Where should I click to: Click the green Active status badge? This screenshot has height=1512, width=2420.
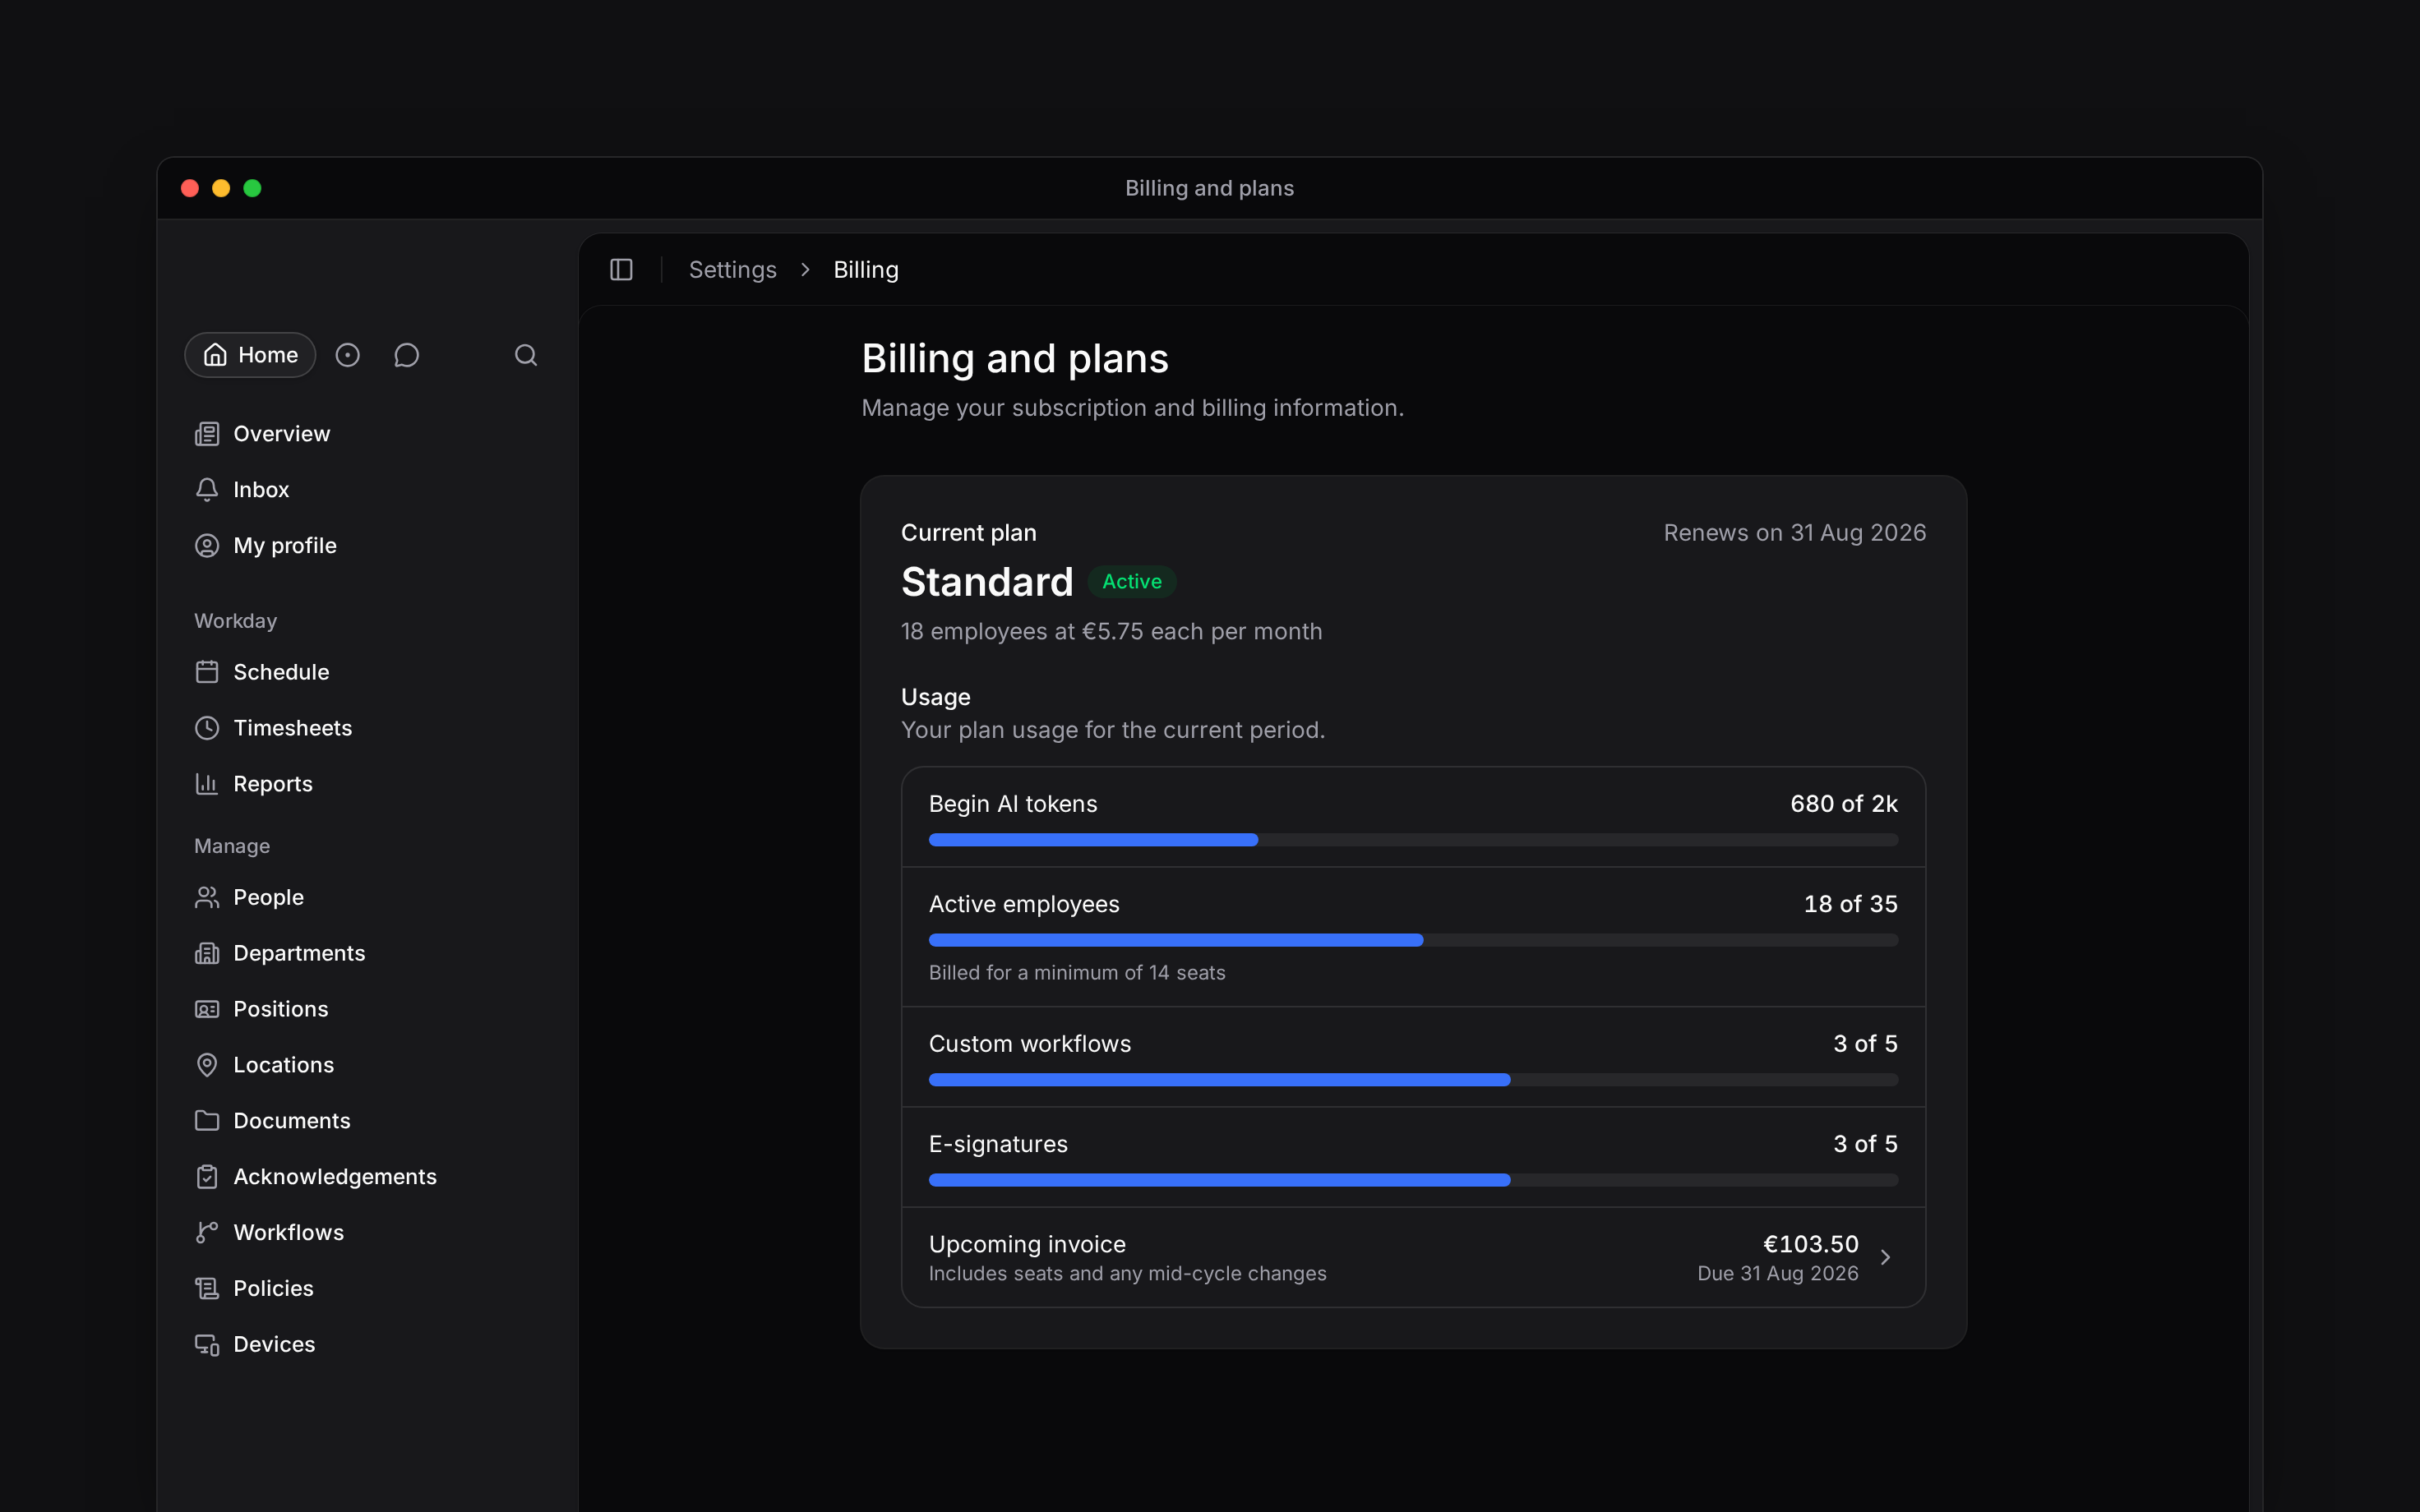tap(1132, 582)
